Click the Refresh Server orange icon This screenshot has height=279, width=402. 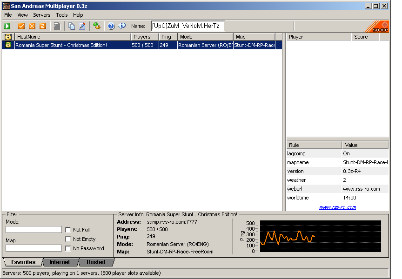(x=42, y=26)
